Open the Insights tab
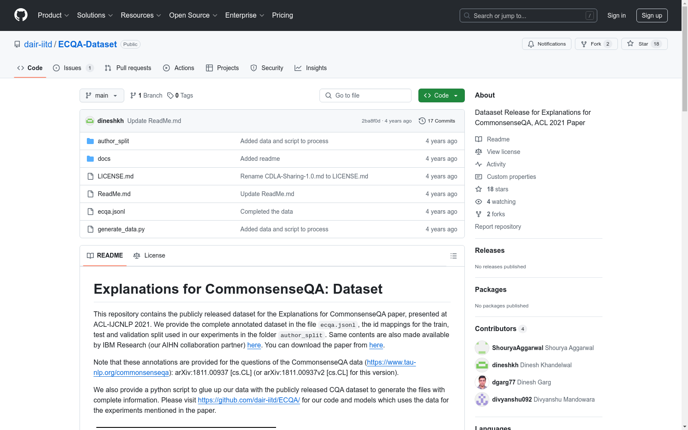Viewport: 688px width, 430px height. (310, 68)
